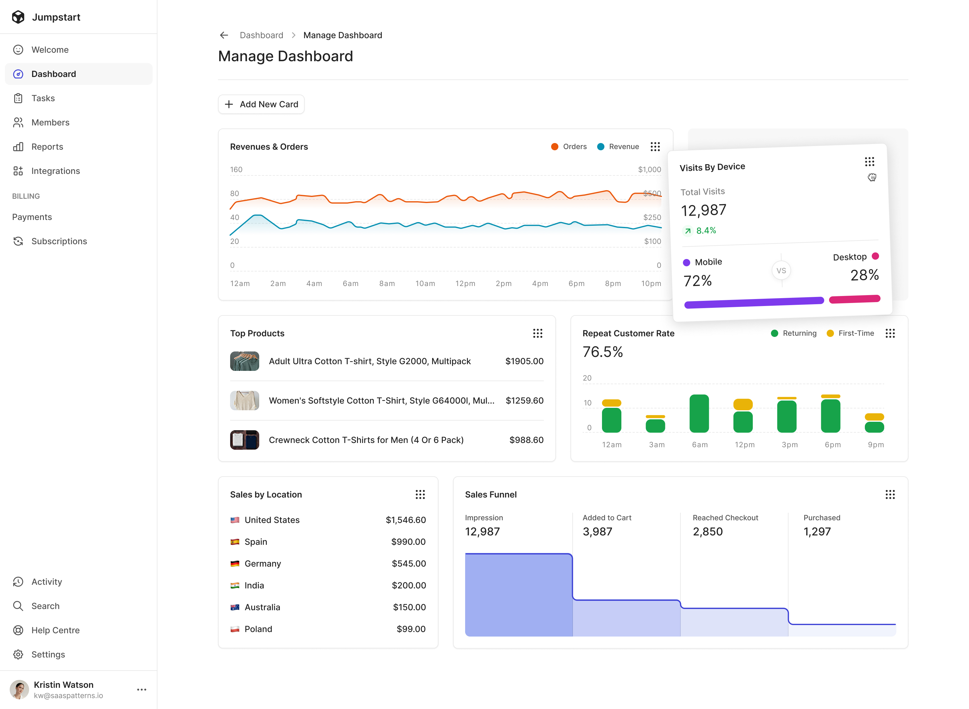Click the 6am green bar

pos(699,413)
